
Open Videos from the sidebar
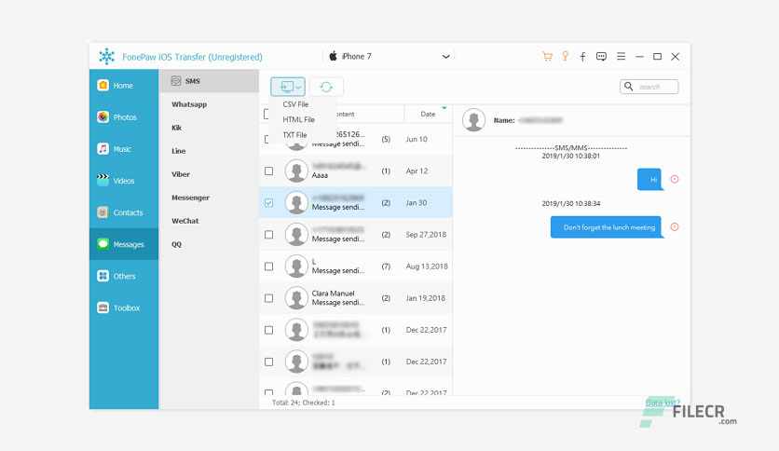[124, 181]
